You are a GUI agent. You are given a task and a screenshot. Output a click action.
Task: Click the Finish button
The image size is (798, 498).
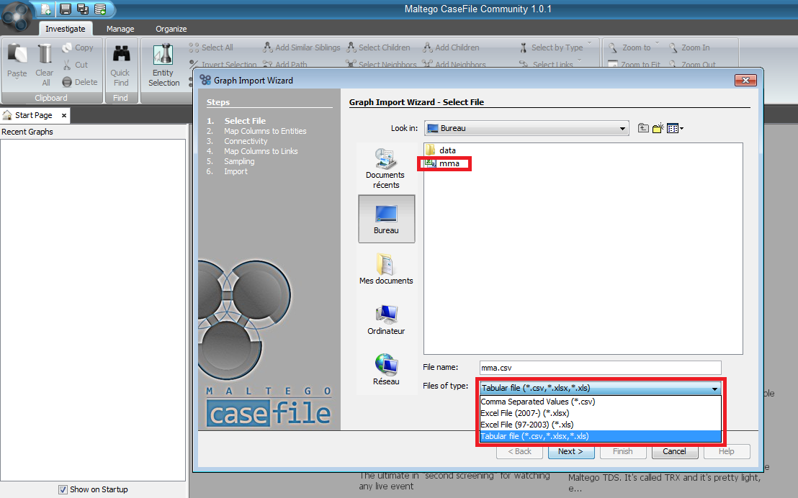[623, 452]
